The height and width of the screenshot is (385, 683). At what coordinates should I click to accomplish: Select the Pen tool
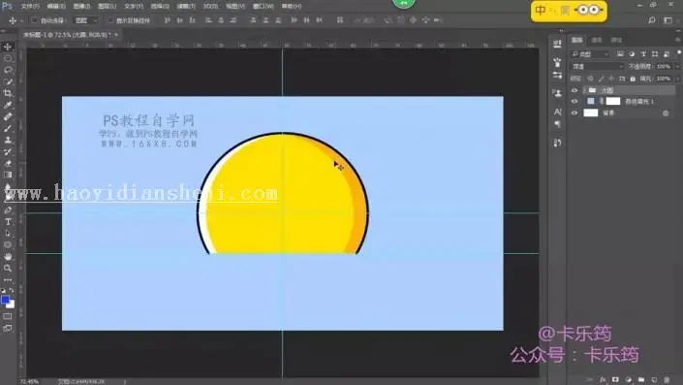(8, 209)
